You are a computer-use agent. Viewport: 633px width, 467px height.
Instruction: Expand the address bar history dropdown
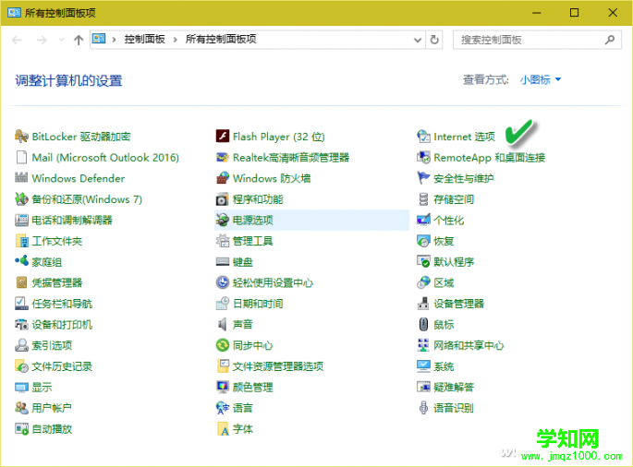click(418, 40)
